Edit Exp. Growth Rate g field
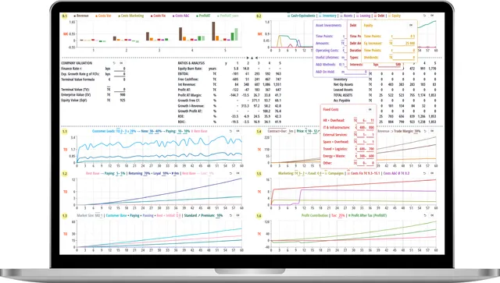The image size is (500, 283). [120, 74]
